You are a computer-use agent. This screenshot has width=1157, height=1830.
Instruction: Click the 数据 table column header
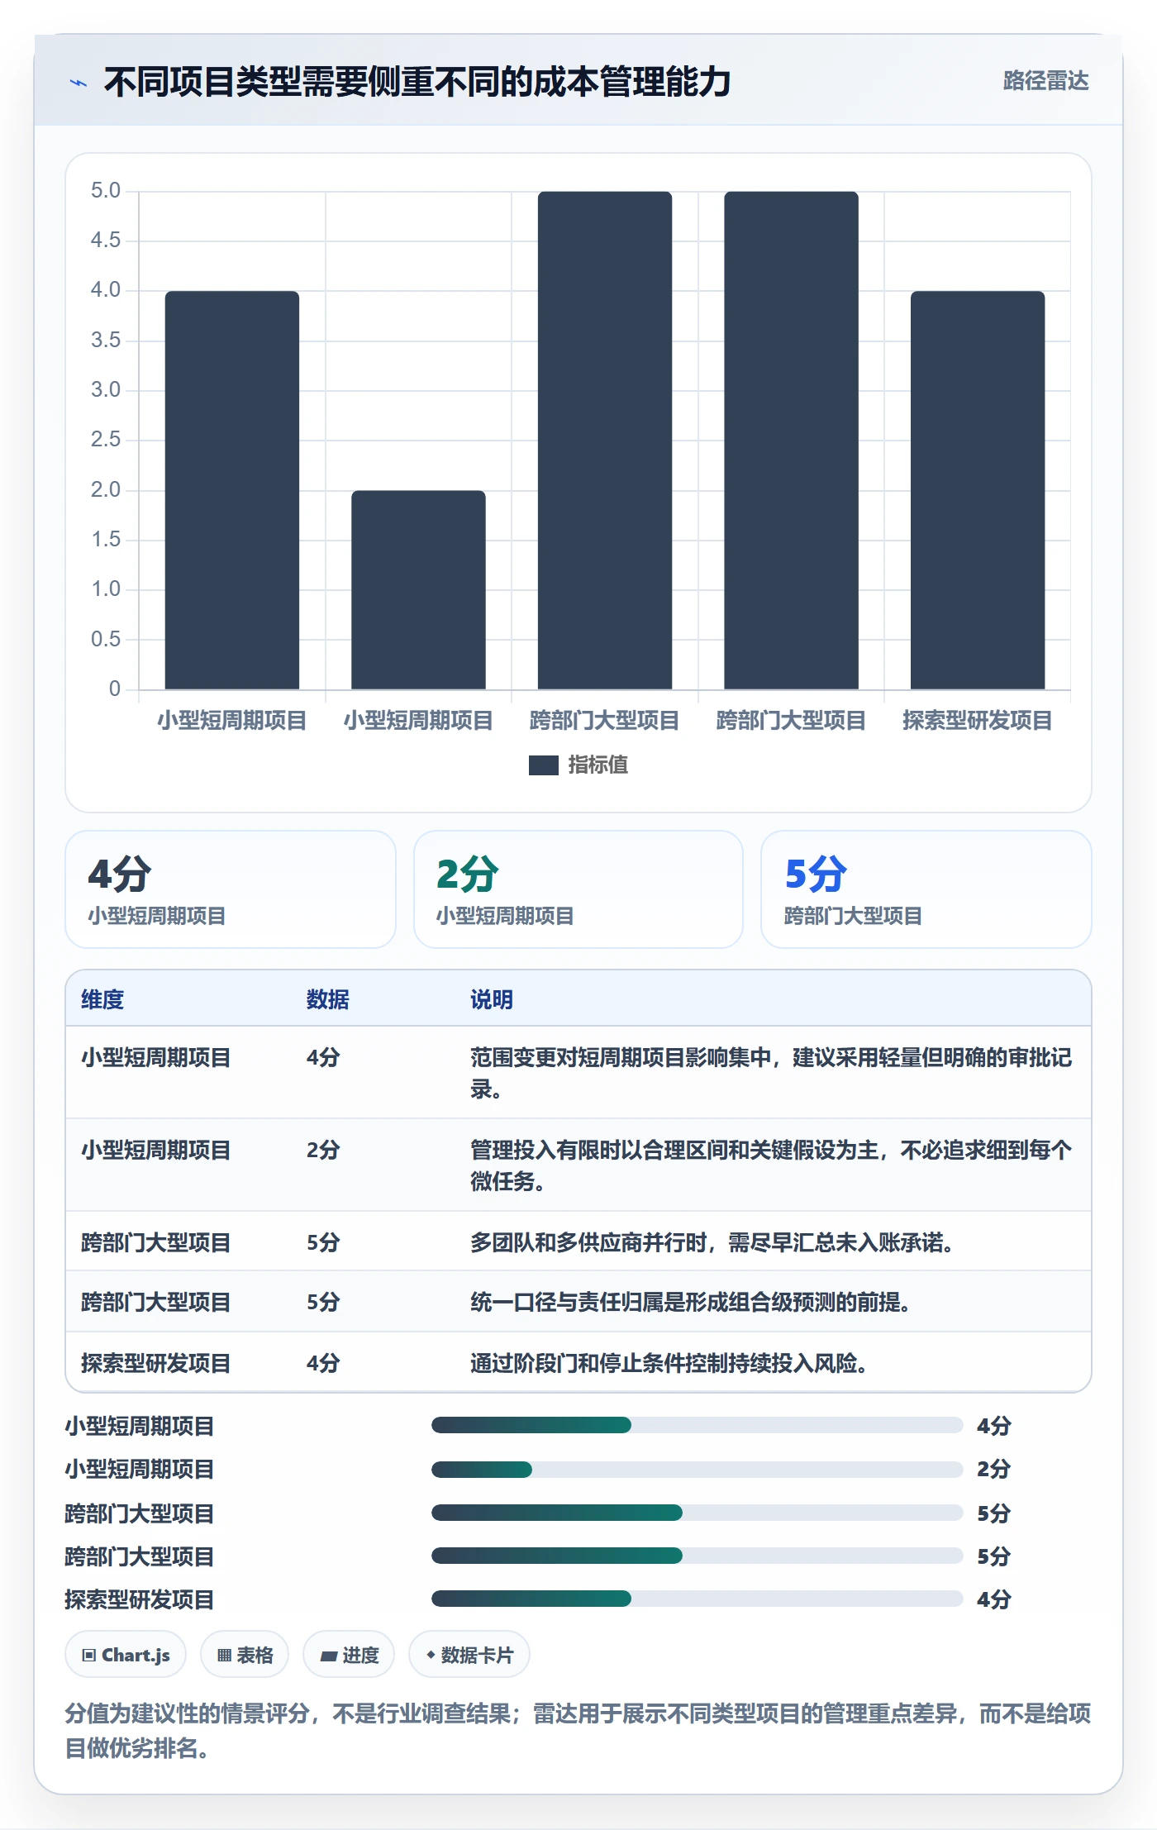328,999
